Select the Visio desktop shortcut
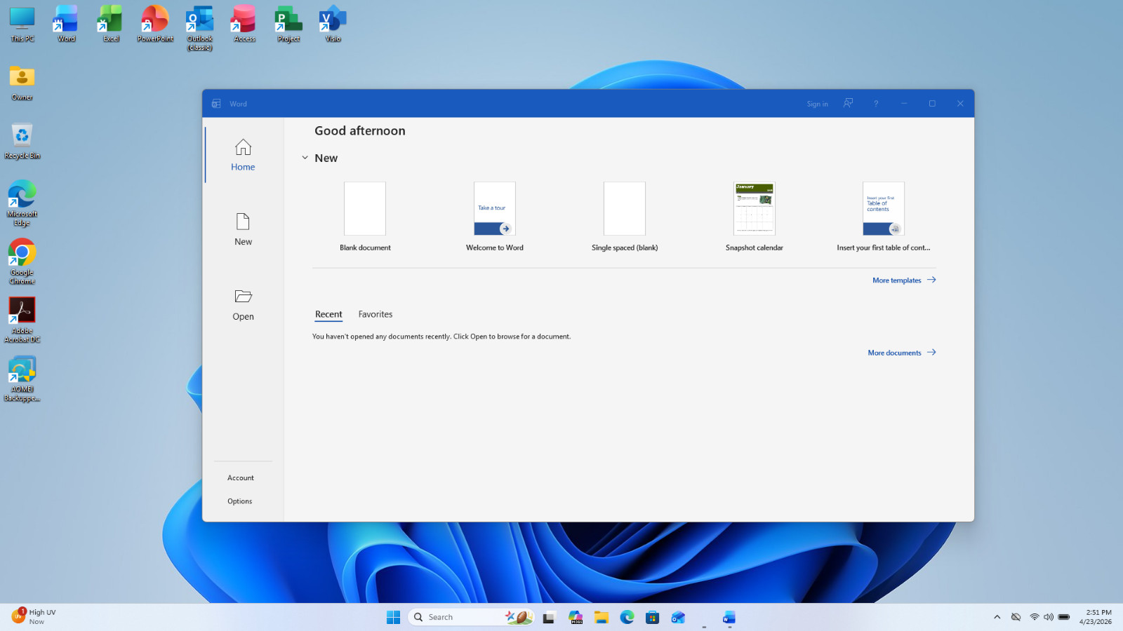 pos(333,25)
